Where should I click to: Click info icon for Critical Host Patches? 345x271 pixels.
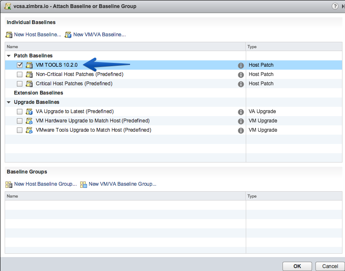(x=241, y=84)
